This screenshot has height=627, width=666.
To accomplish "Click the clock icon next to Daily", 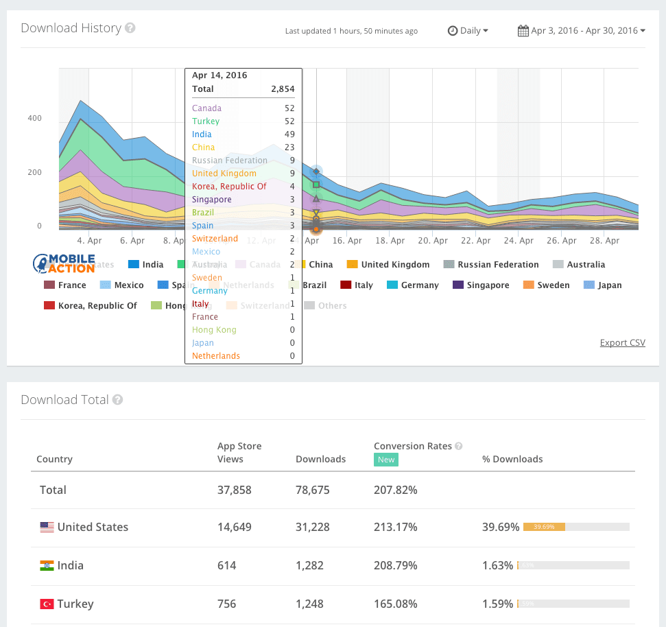I will click(452, 31).
